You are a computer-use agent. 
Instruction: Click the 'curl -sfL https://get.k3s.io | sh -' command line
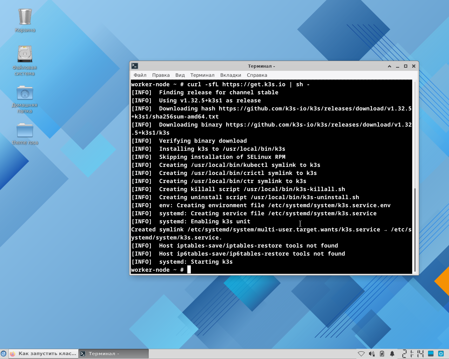248,84
